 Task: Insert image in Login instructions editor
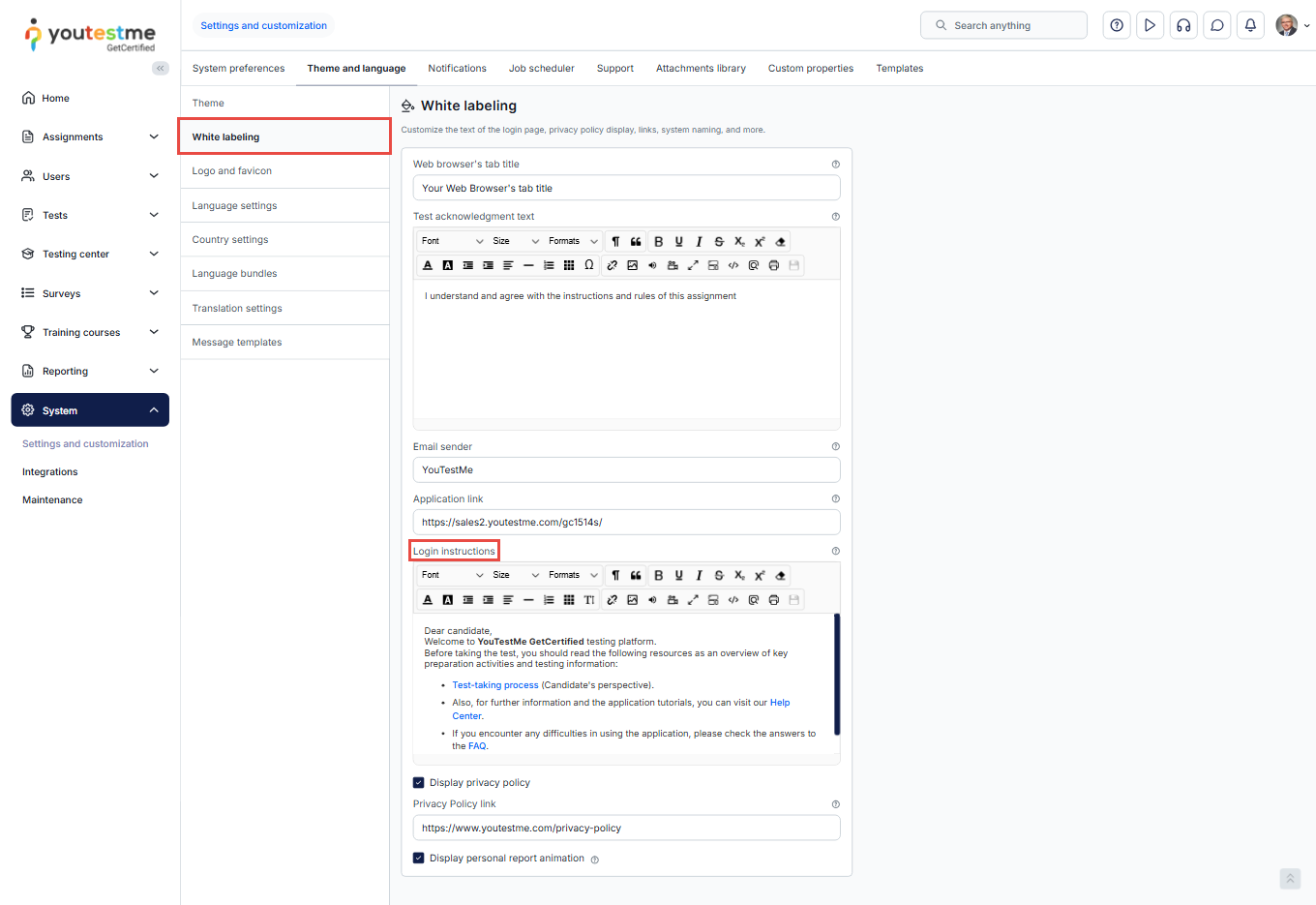point(632,600)
